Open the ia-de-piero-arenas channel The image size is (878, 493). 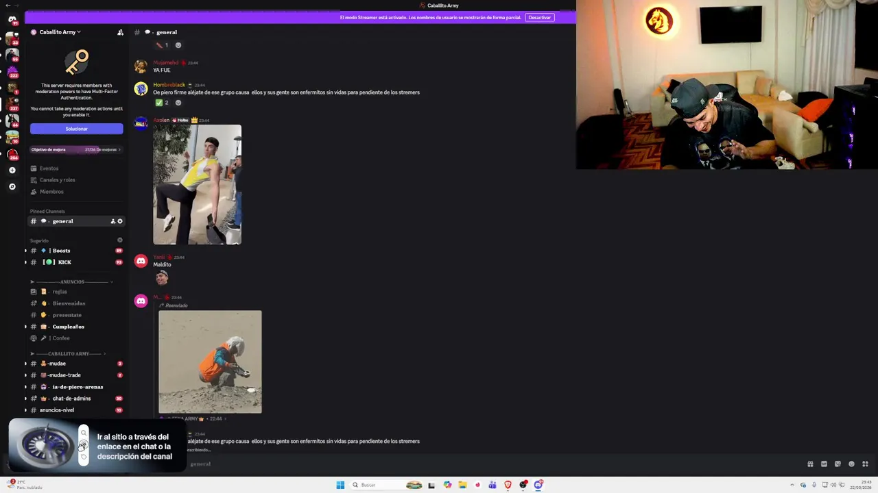[75, 387]
